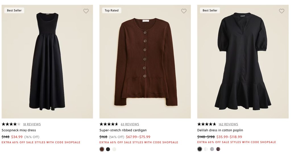Viewport: 291px width, 162px height.
Task: Open the Scoopneck mixy dress product title
Action: click(19, 130)
